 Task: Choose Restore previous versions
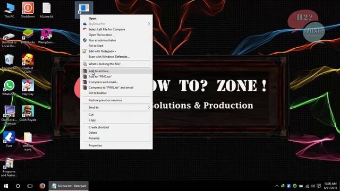116,100
